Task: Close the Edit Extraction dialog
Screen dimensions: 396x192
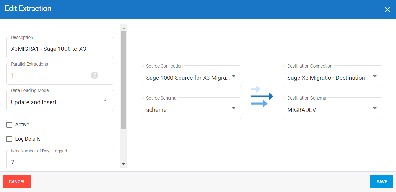Action: (x=387, y=10)
